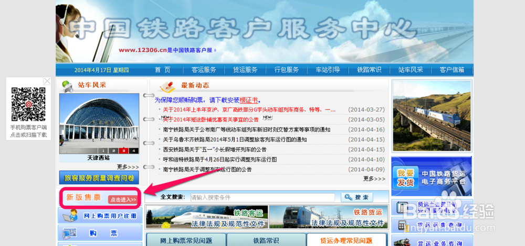This screenshot has height=246, width=525.
Task: Click the user registration icon
Action: pyautogui.click(x=71, y=216)
